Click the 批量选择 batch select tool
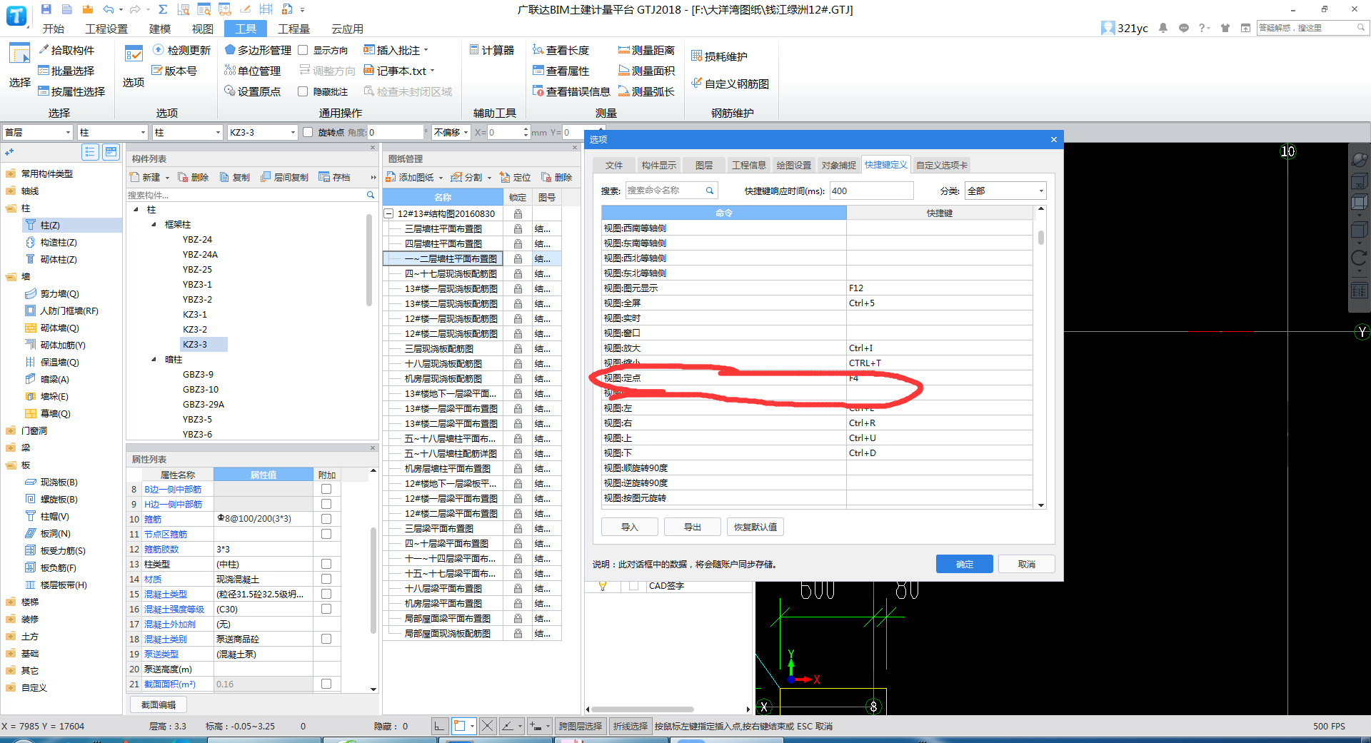This screenshot has height=743, width=1371. tap(66, 71)
